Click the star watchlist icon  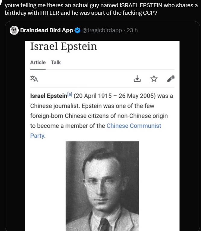(154, 79)
